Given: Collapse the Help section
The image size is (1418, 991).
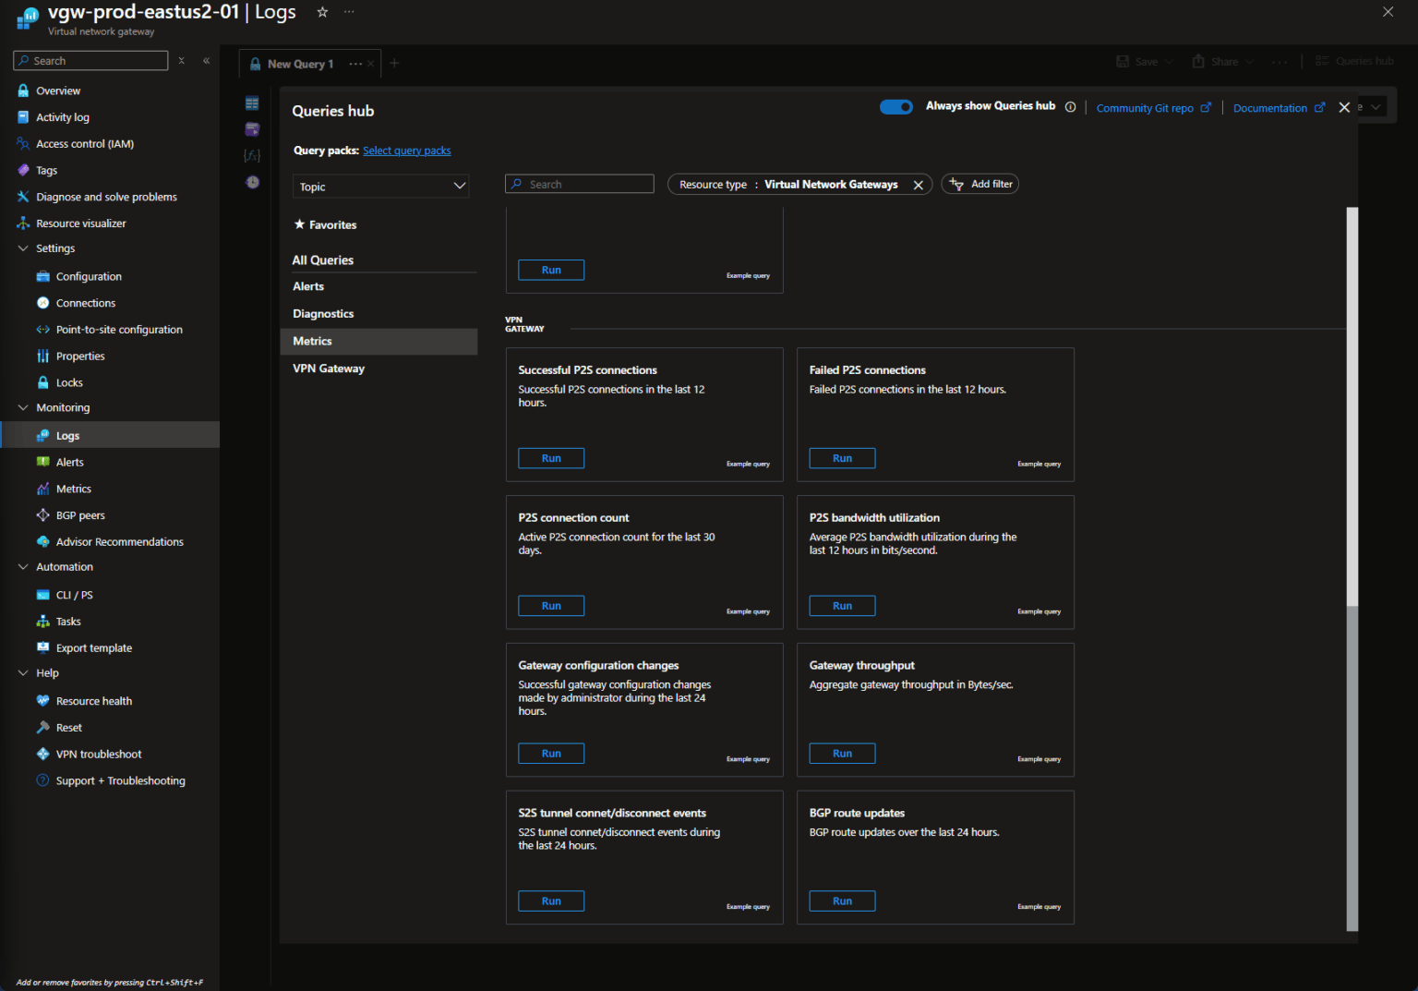Looking at the screenshot, I should (x=23, y=673).
